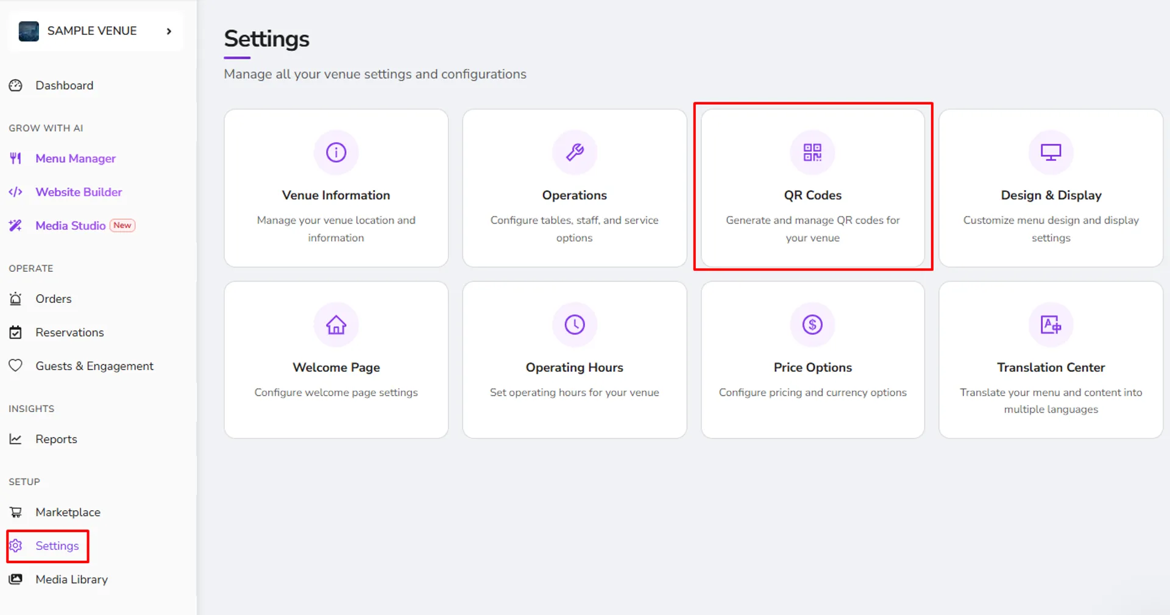This screenshot has height=615, width=1170.
Task: Click the house icon for Welcome Page
Action: coord(336,324)
